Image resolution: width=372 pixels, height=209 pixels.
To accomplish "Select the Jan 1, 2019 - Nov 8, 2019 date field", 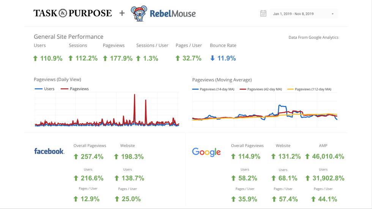I will (x=293, y=14).
